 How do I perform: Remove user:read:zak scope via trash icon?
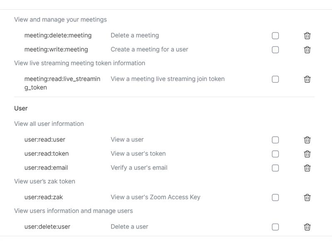307,198
